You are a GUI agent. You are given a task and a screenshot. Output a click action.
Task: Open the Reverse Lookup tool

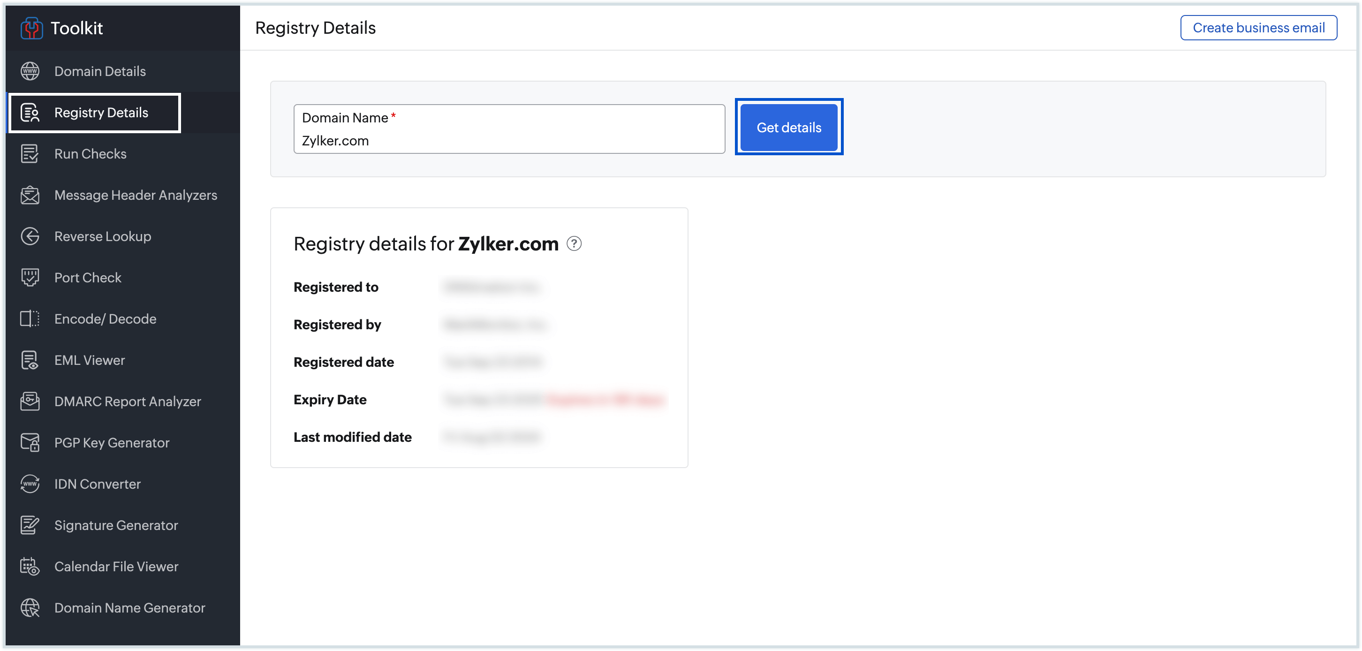[x=102, y=236]
